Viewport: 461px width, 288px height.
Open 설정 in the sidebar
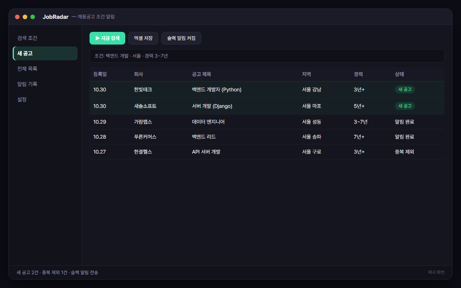point(45,99)
